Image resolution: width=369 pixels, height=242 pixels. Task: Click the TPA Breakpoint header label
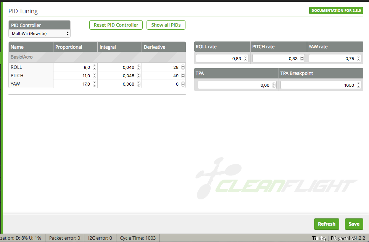coord(296,73)
